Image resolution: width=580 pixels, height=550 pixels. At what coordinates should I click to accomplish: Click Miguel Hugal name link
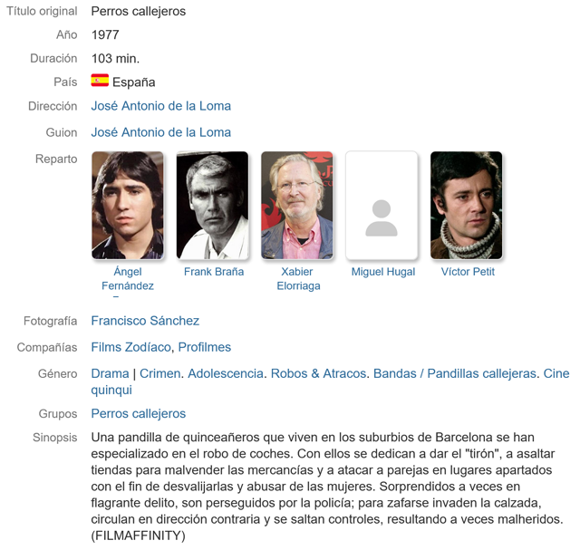382,272
